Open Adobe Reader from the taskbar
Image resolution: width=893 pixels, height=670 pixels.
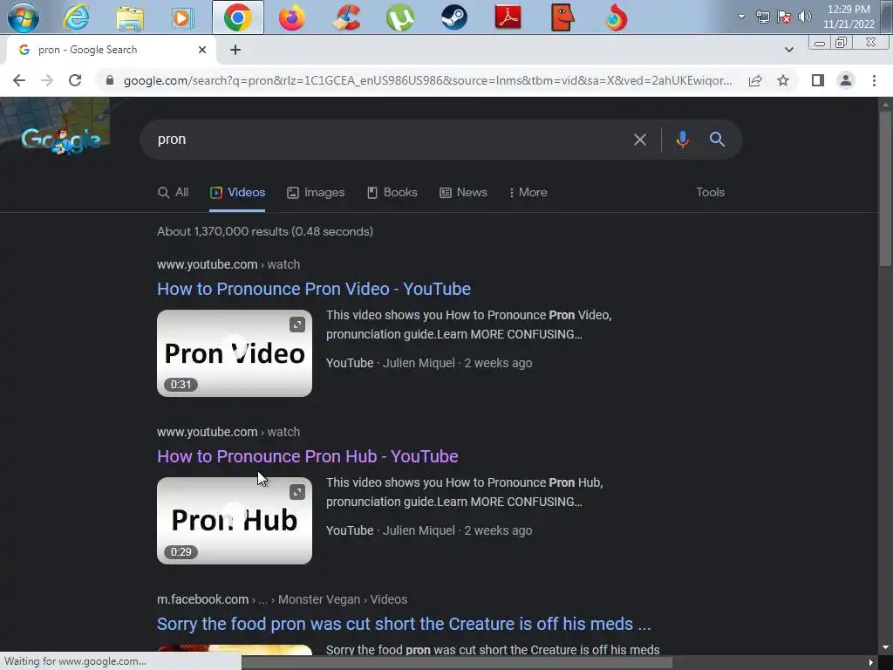[x=508, y=17]
